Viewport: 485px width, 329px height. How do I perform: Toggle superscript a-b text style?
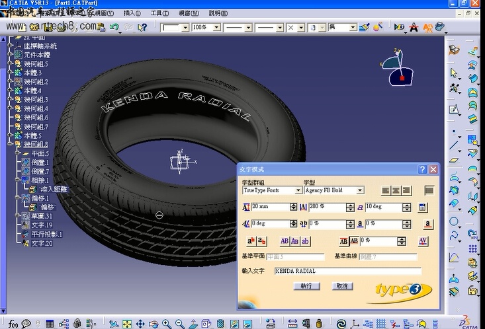point(251,241)
